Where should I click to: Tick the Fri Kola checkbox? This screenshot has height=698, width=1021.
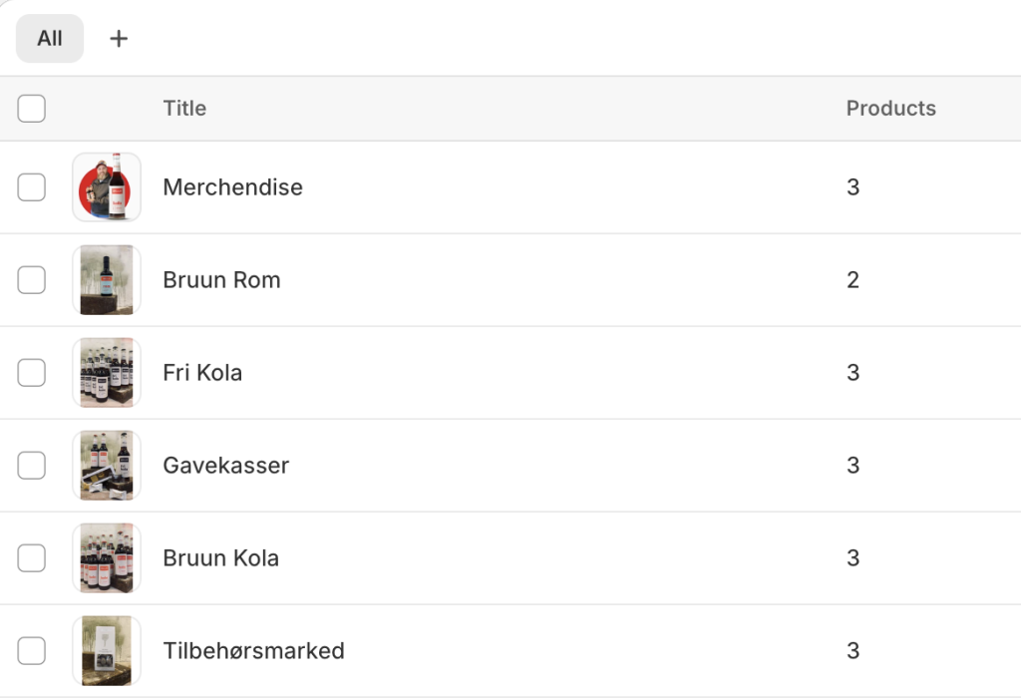[x=31, y=373]
